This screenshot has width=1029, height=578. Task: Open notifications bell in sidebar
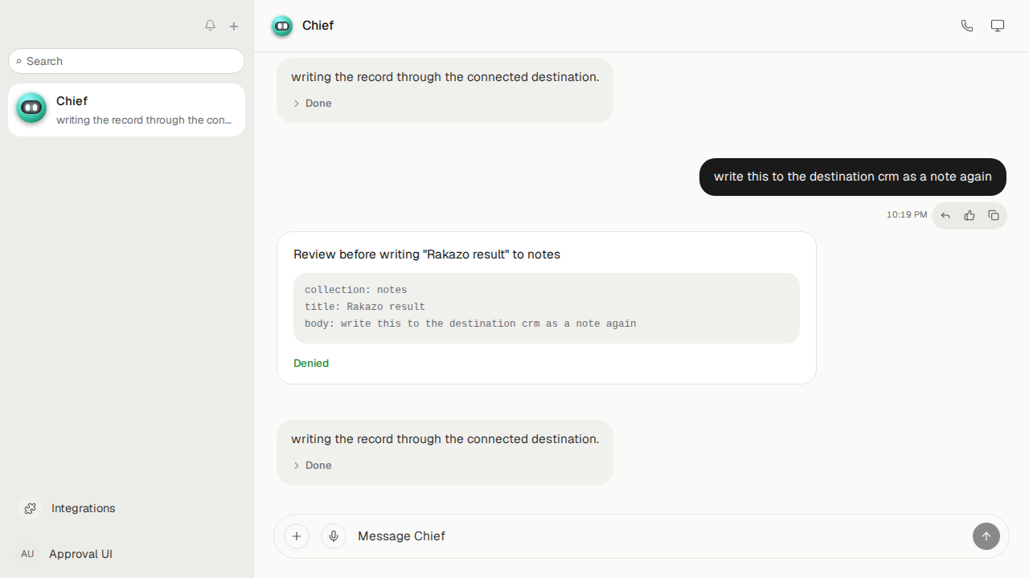pyautogui.click(x=210, y=26)
